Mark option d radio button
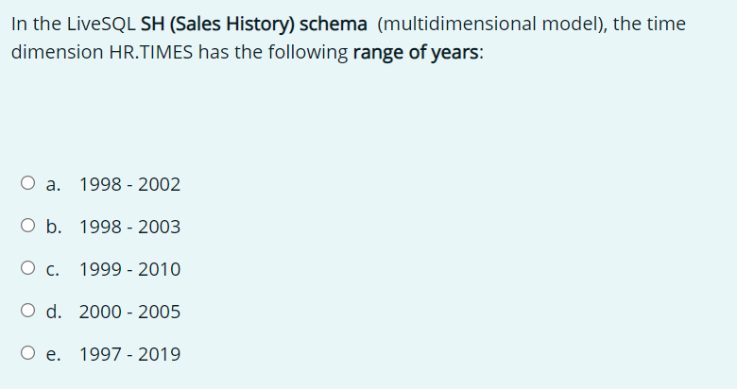737x389 pixels. tap(27, 310)
